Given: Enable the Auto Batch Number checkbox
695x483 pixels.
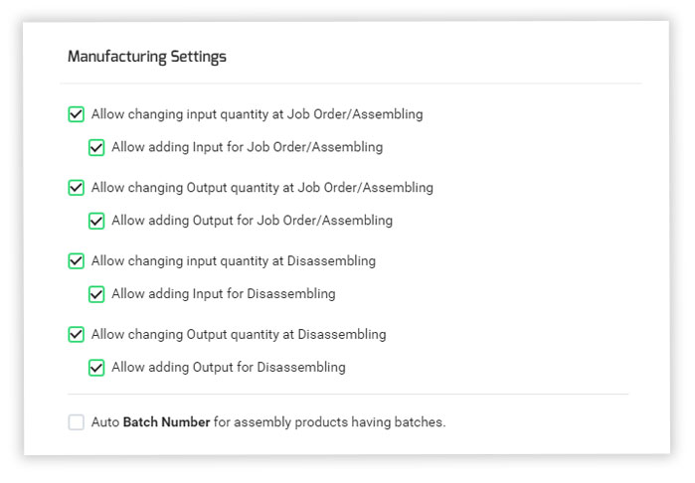Looking at the screenshot, I should (x=77, y=422).
